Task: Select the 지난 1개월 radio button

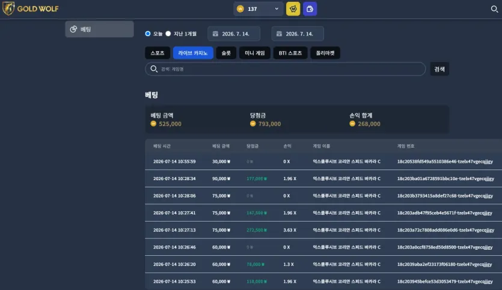Action: coord(168,34)
